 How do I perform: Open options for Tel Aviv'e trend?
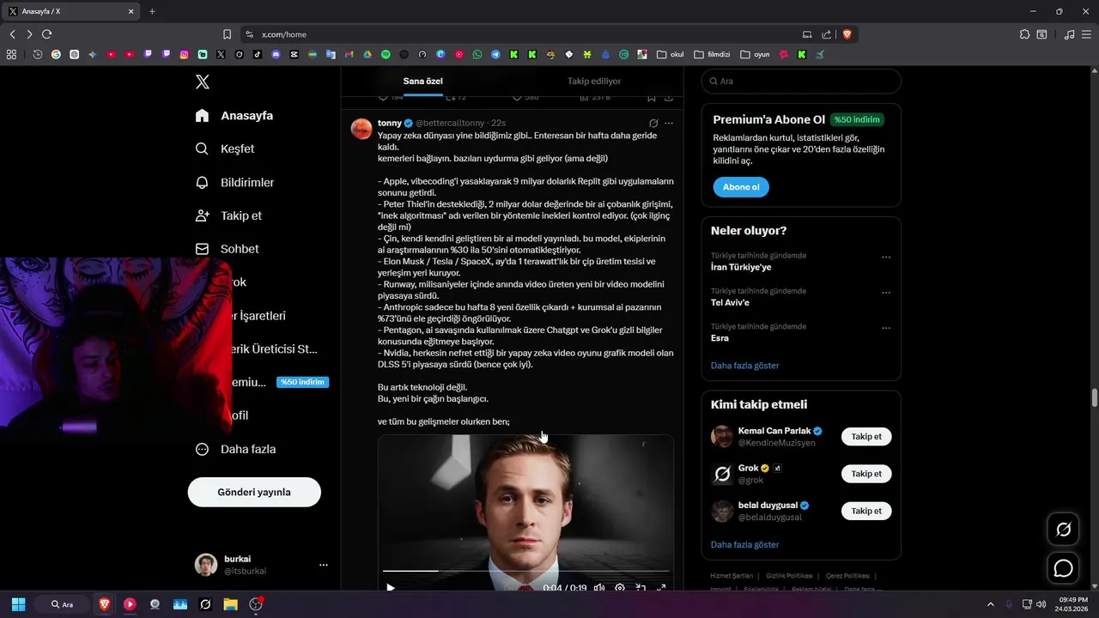[x=886, y=293]
